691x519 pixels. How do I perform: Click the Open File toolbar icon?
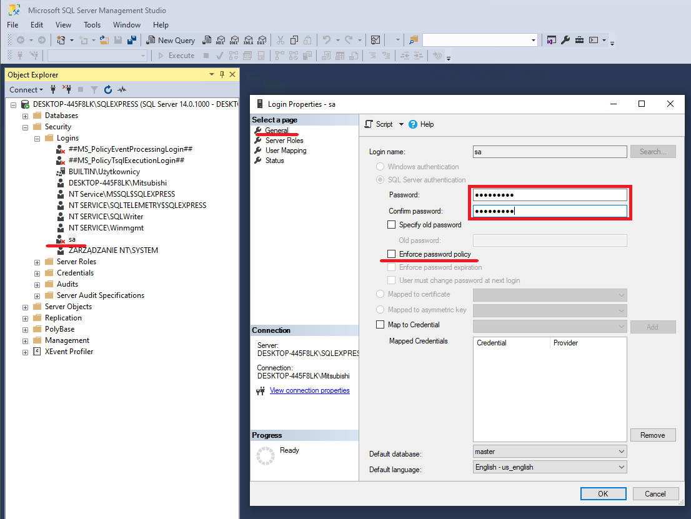tap(104, 40)
